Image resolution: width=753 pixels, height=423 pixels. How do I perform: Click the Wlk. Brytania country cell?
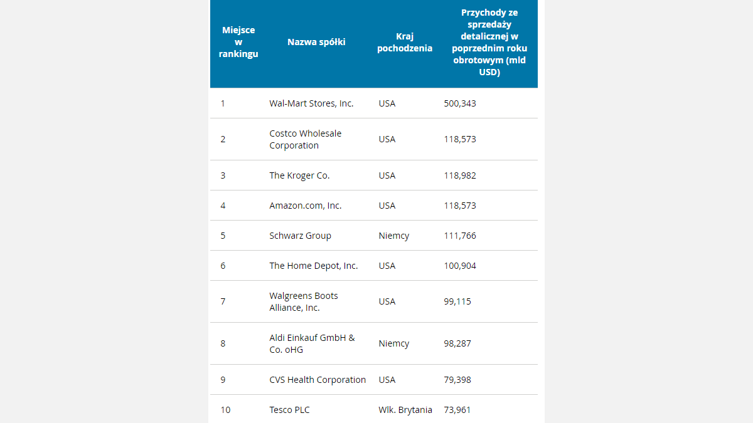tap(405, 410)
